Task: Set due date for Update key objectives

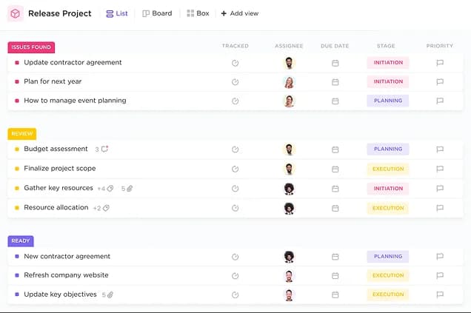Action: click(335, 295)
